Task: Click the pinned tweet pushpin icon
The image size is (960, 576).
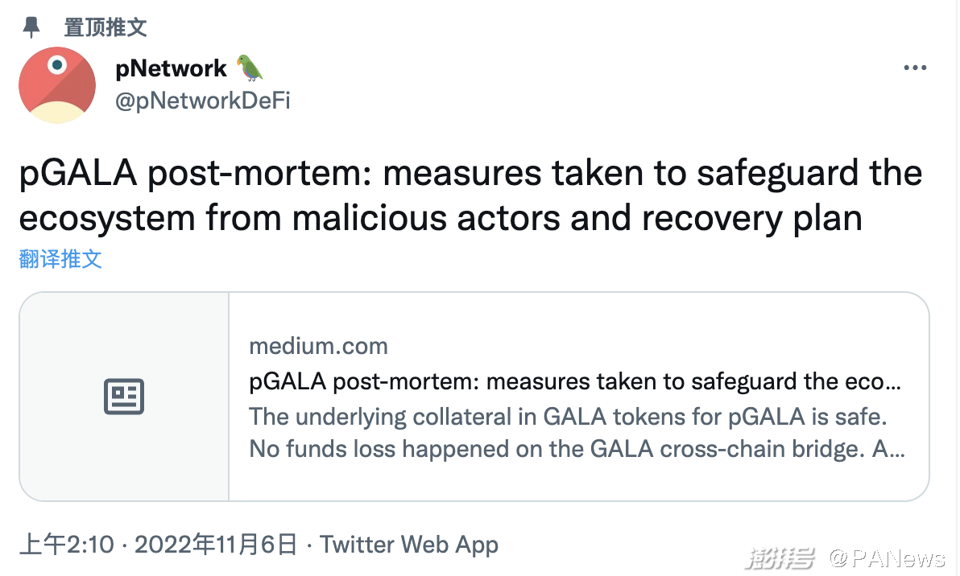Action: point(31,27)
